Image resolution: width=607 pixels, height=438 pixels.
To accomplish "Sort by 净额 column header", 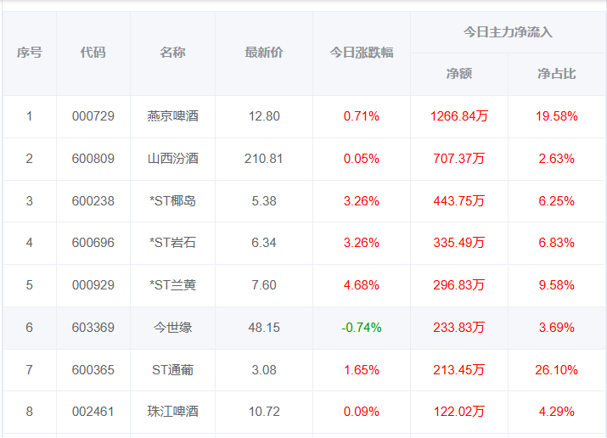I will click(459, 74).
